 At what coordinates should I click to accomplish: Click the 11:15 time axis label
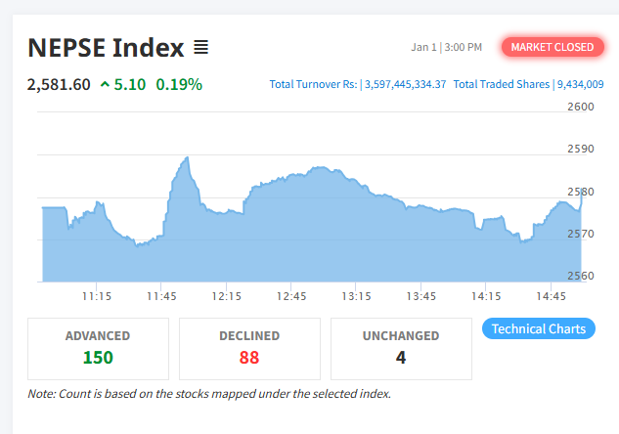click(97, 296)
